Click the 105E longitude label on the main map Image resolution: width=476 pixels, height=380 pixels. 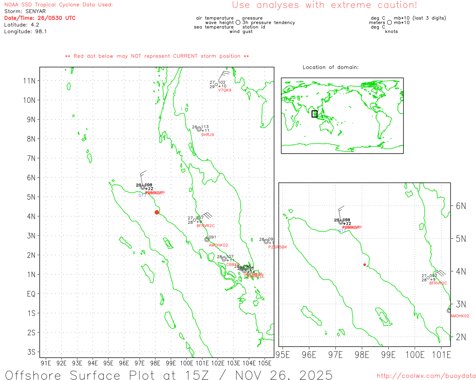(264, 363)
